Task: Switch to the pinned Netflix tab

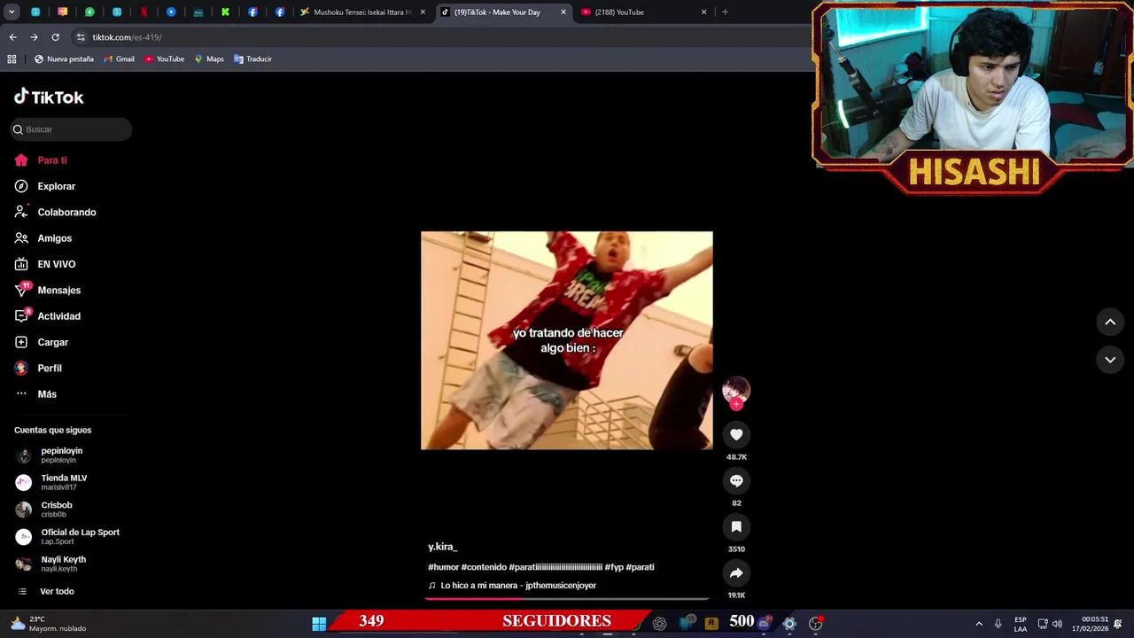Action: 144,12
